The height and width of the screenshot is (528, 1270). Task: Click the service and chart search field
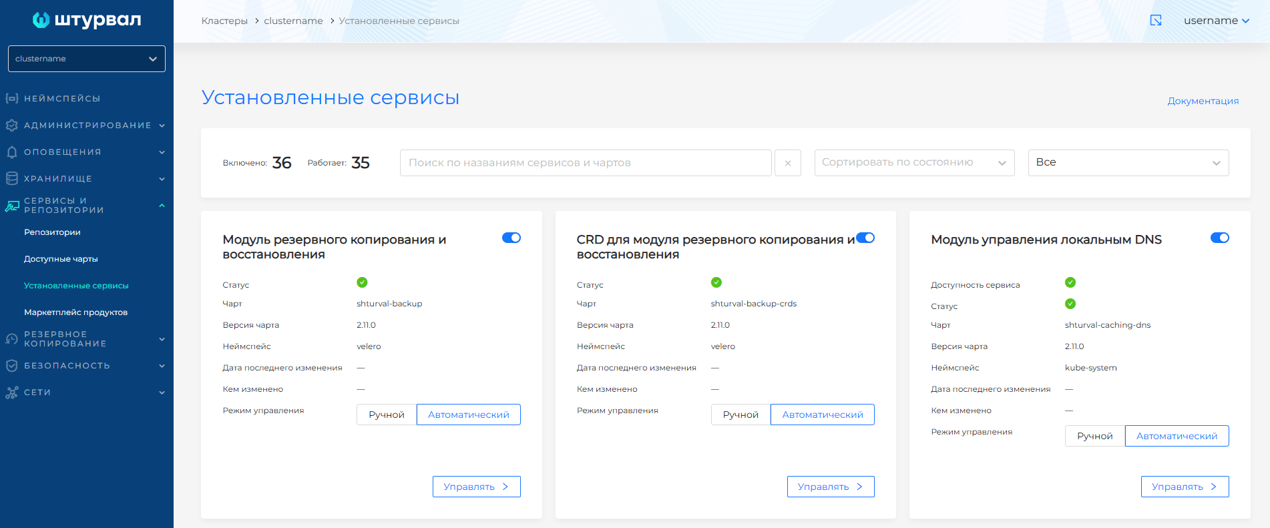(586, 163)
